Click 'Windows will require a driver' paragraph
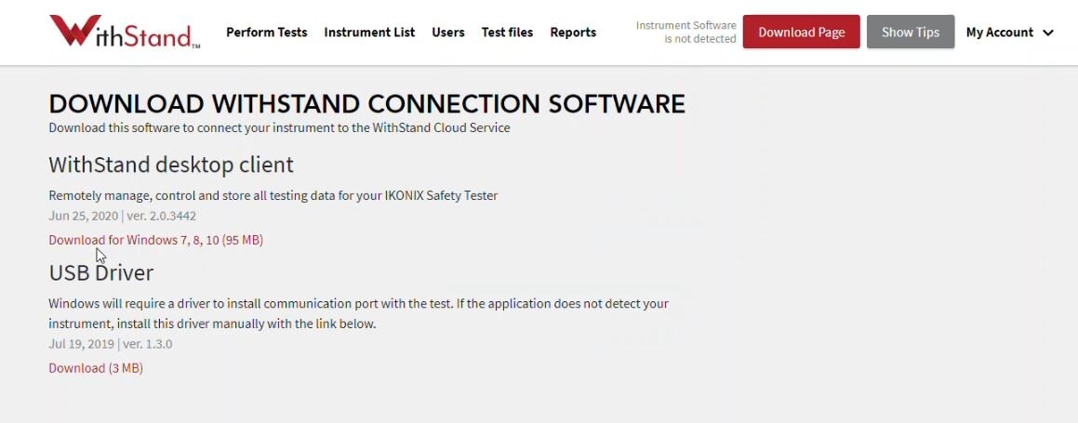This screenshot has height=423, width=1078. (359, 313)
